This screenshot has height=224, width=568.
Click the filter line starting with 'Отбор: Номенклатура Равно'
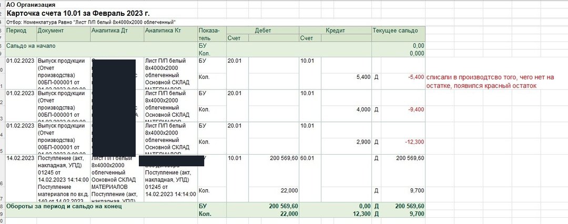[91, 22]
